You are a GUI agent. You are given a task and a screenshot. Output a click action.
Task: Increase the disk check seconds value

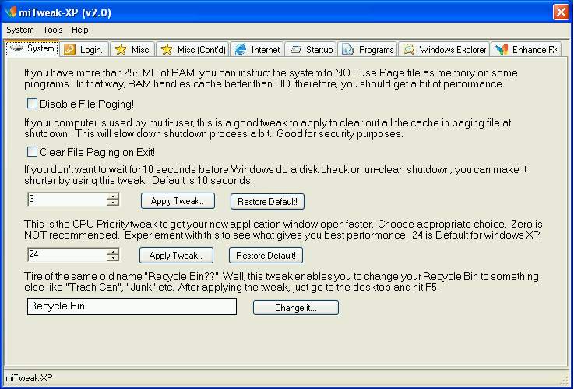tap(113, 196)
